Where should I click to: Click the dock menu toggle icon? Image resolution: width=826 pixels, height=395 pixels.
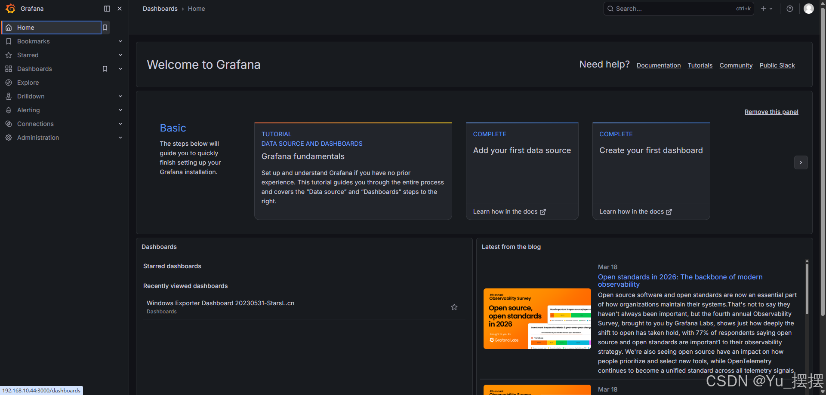[107, 9]
